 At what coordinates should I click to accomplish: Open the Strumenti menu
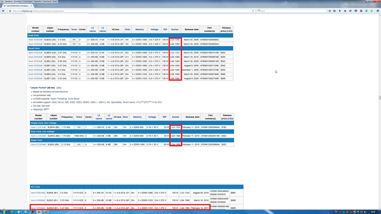tap(47, 1)
